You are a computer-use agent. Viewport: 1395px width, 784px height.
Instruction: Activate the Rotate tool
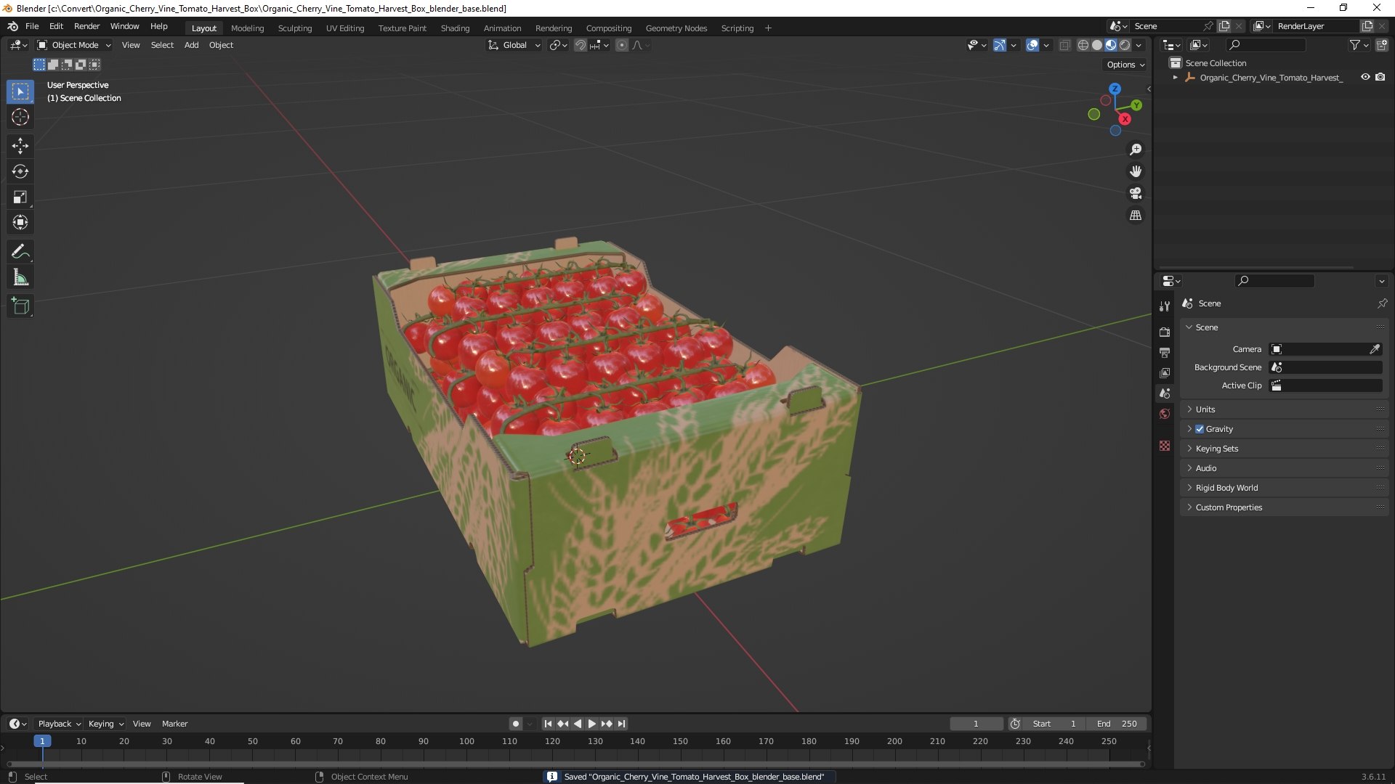(20, 171)
